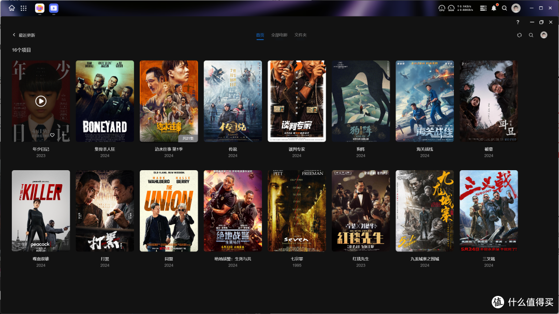Open the 红毯先生 poster
Screen dimensions: 559x314
pos(361,211)
